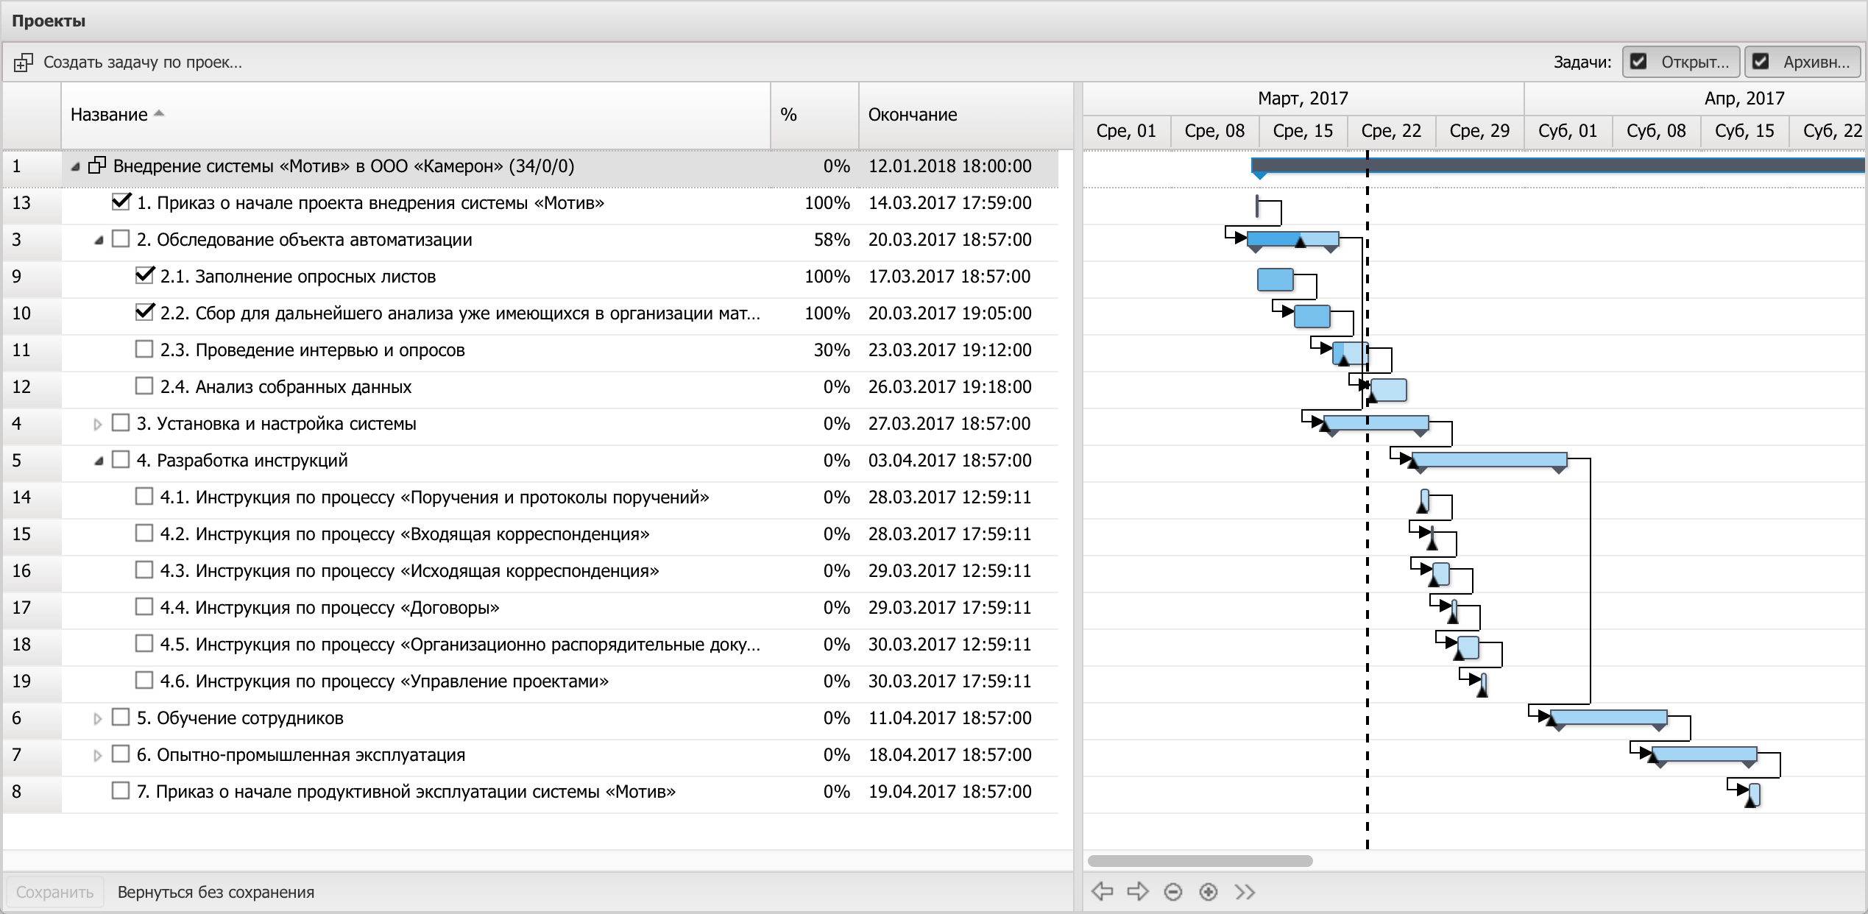Image resolution: width=1868 pixels, height=914 pixels.
Task: Click the task 6 pilot operation Gantt bar
Action: pos(1704,754)
